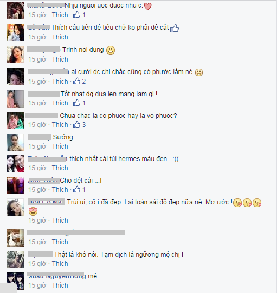Click Thích under 'Thật là khó nói' comment
The width and height of the screenshot is (277, 293).
point(60,264)
